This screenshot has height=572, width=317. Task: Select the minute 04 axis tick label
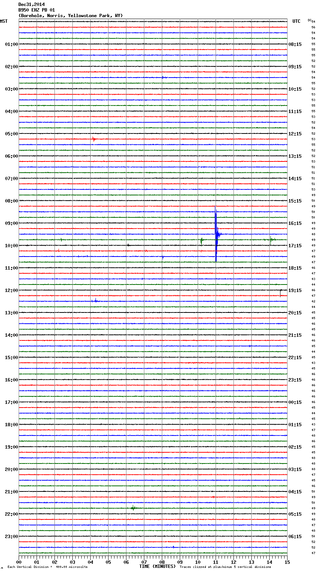tap(90, 562)
